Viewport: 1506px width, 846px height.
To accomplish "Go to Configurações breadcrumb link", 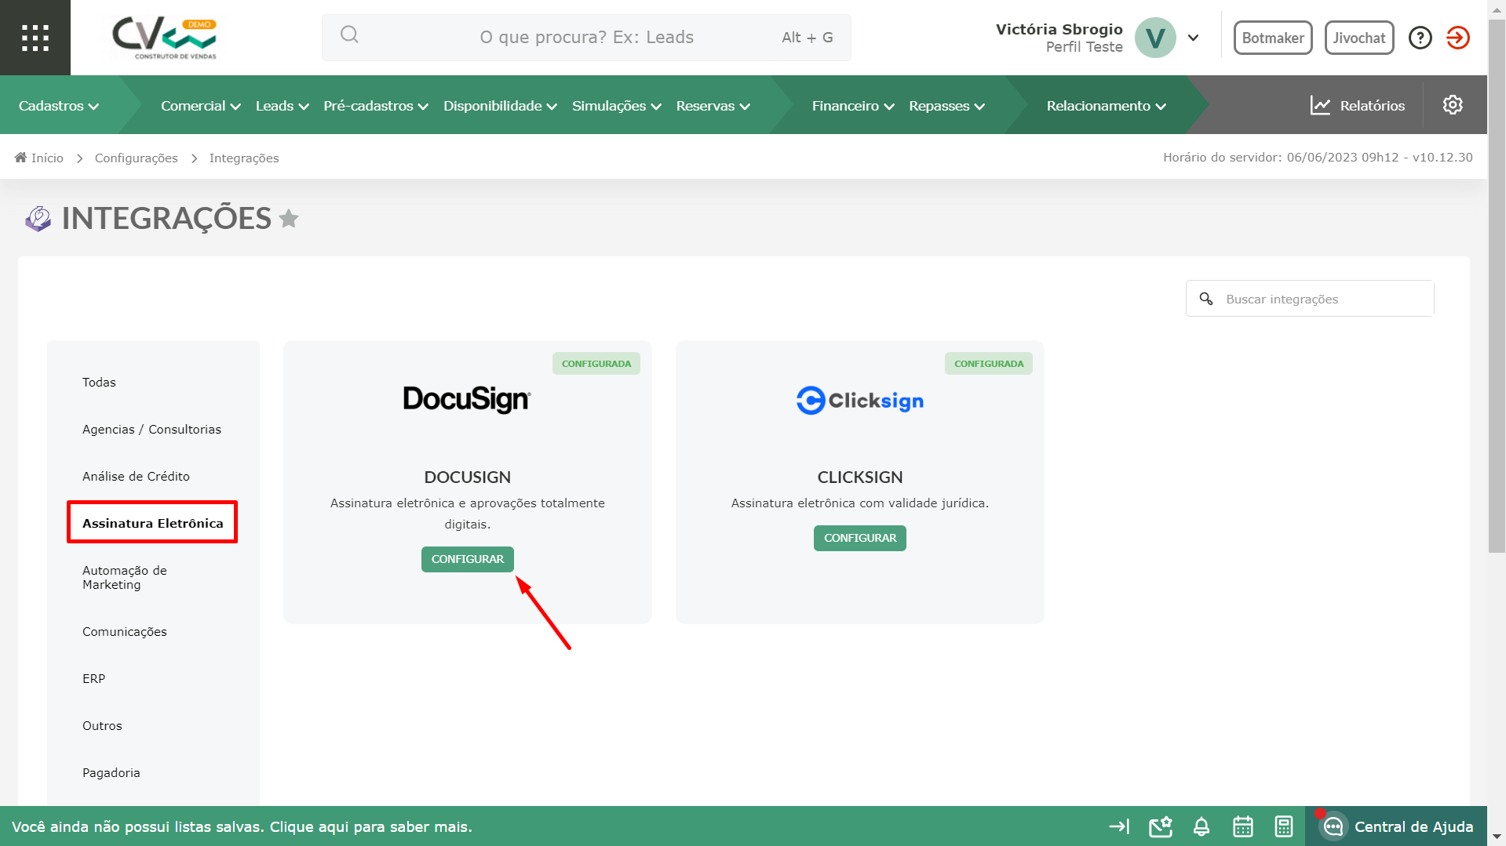I will 136,158.
